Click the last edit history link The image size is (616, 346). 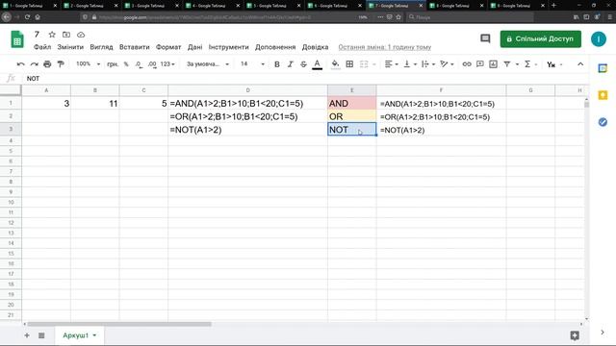(385, 47)
